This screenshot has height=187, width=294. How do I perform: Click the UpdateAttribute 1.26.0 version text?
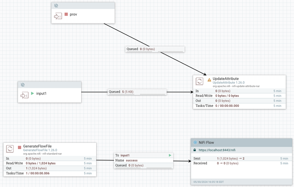pyautogui.click(x=229, y=82)
